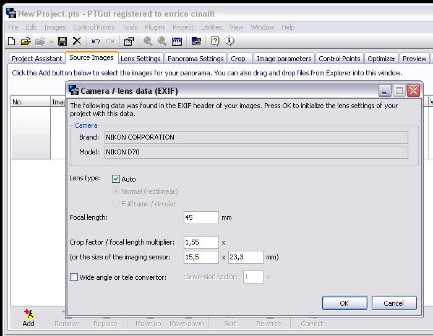Screen dimensions: 433x336
Task: Open the Window menu
Action: (x=262, y=27)
